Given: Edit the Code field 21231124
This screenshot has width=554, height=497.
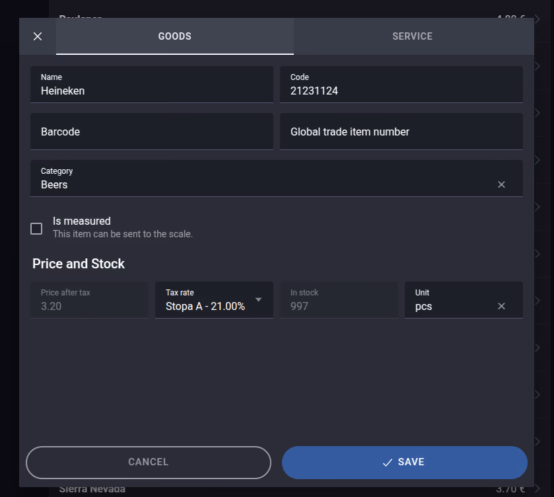Looking at the screenshot, I should [401, 85].
